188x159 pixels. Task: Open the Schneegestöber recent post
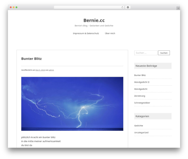[142, 103]
